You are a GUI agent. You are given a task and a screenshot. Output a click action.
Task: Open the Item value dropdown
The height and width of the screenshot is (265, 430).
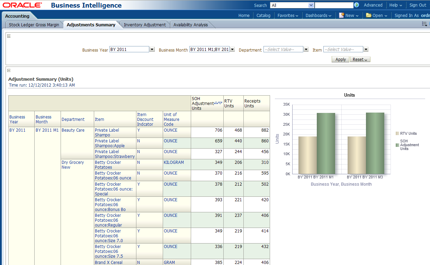click(x=366, y=50)
